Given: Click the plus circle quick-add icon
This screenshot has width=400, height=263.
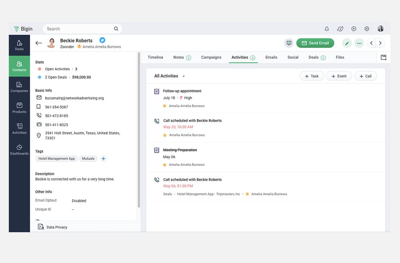Looking at the screenshot, I should point(354,29).
